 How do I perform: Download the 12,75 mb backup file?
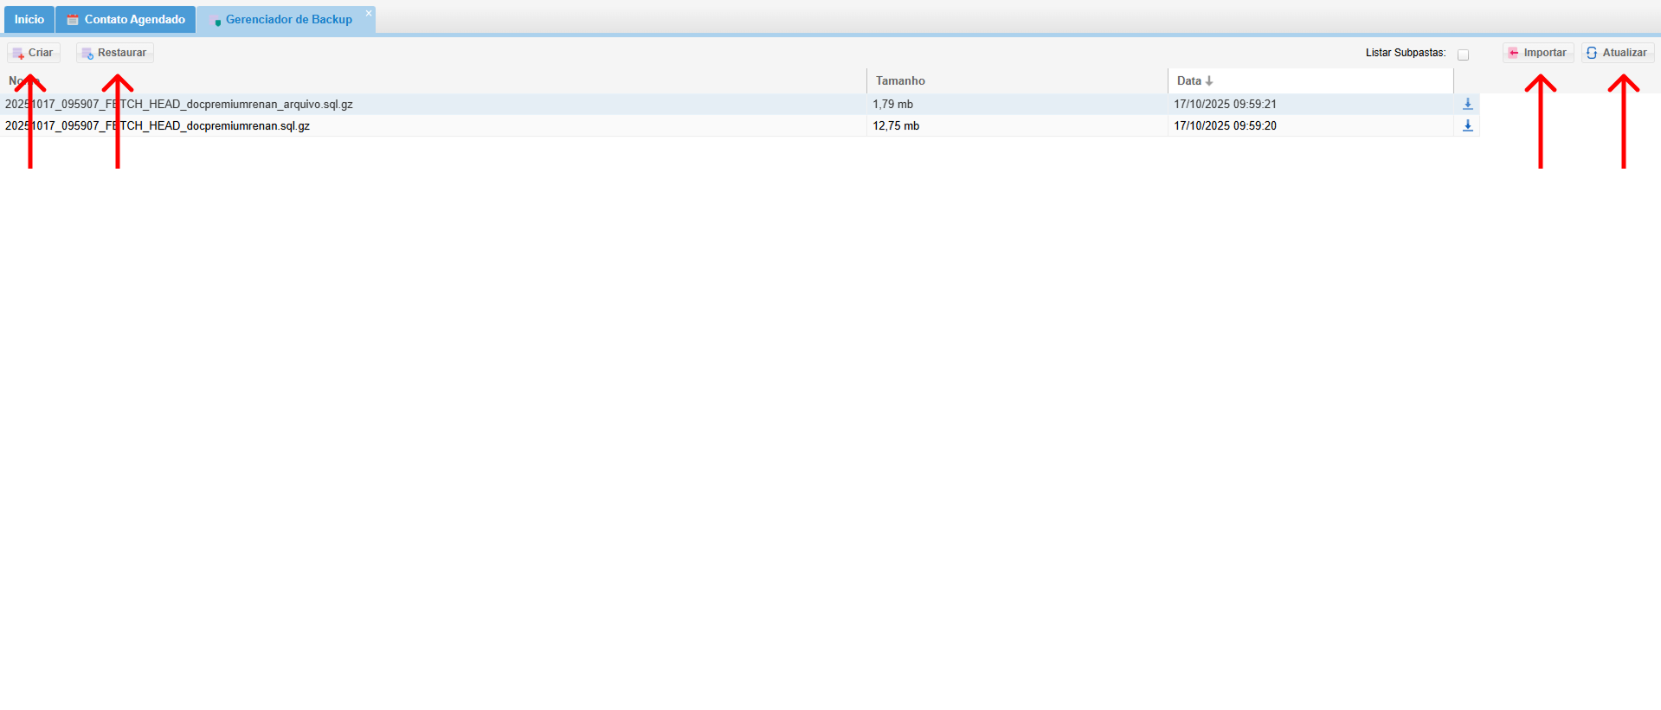coord(1467,125)
